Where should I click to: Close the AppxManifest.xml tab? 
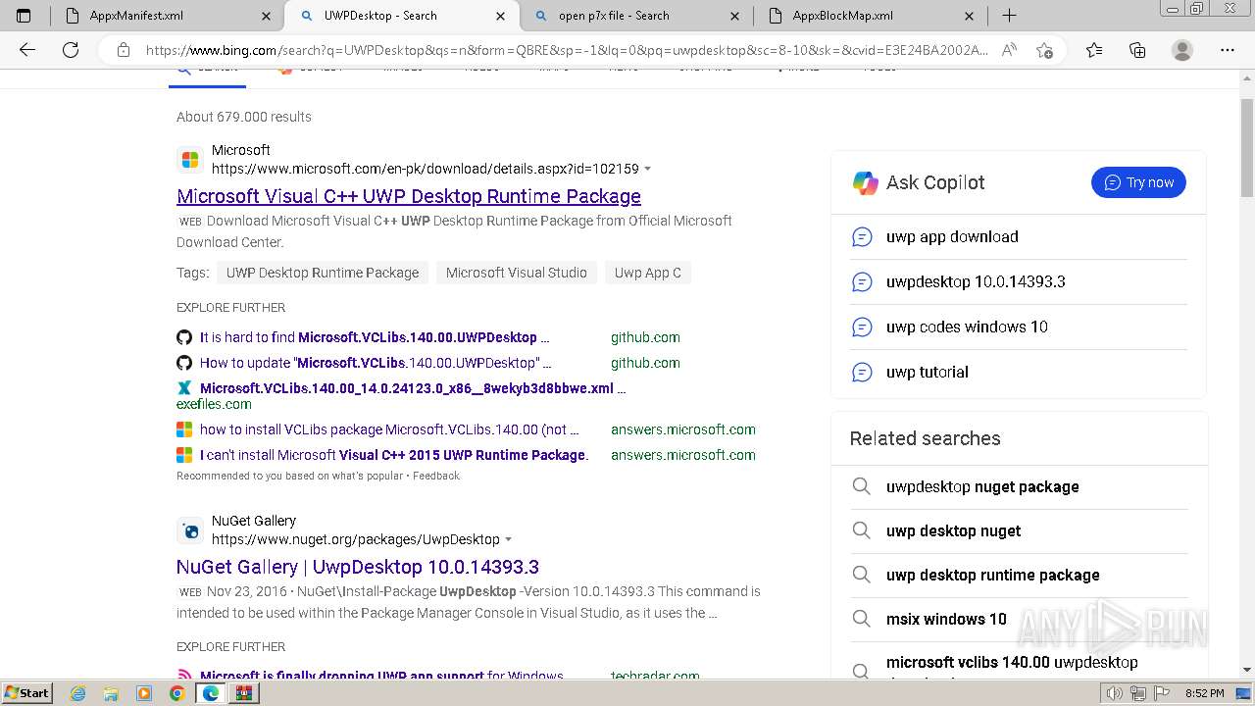pos(267,16)
